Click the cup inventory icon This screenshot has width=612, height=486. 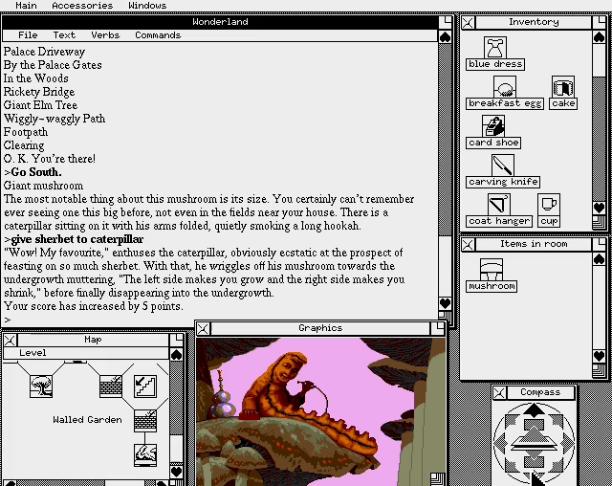tap(549, 210)
